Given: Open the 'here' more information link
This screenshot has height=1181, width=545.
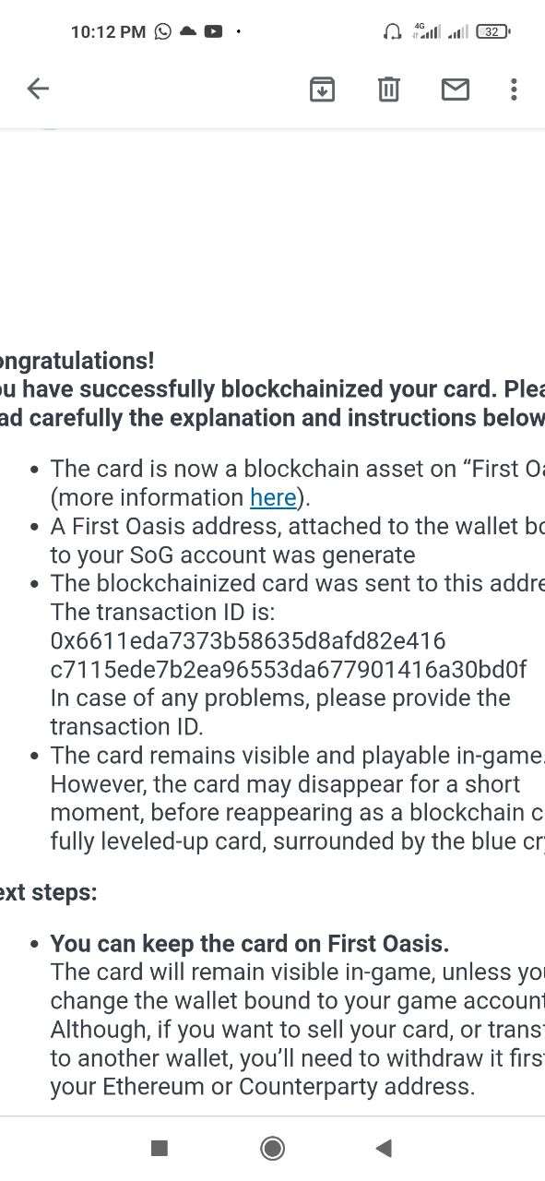Looking at the screenshot, I should [x=273, y=497].
